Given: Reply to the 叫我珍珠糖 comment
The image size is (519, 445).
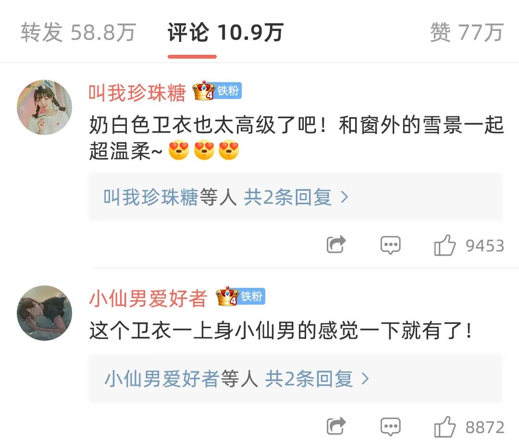Looking at the screenshot, I should point(391,246).
